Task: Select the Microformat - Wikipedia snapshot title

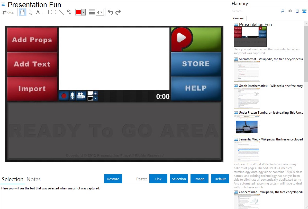Action: point(271,59)
